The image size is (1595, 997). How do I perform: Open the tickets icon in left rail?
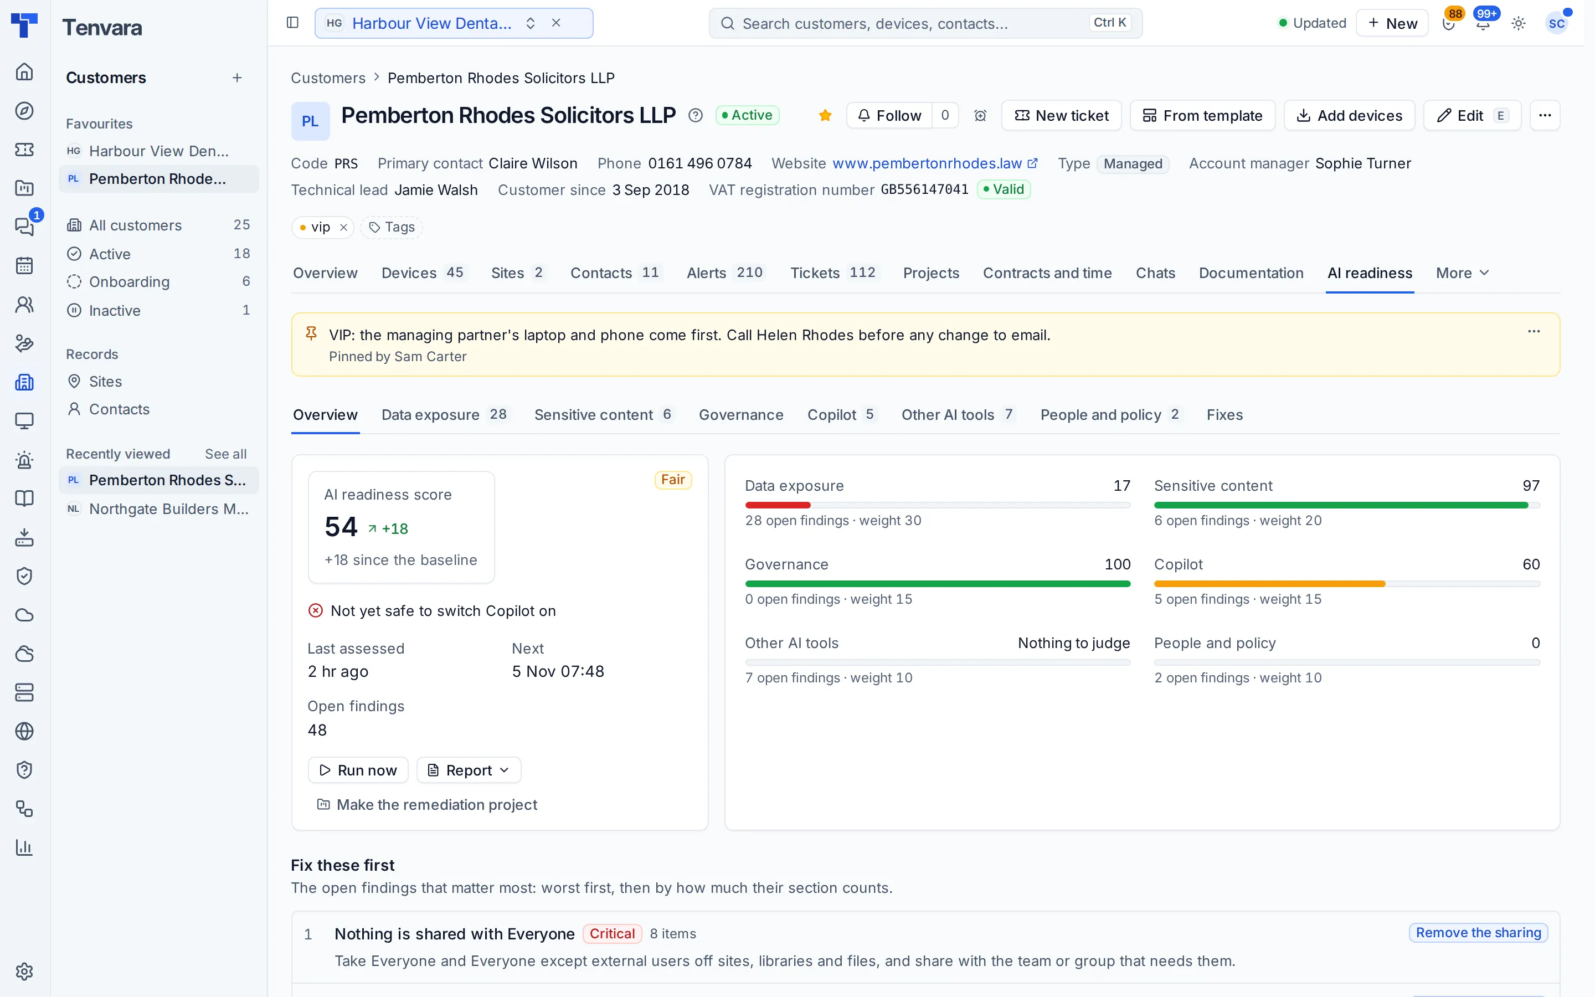point(24,149)
